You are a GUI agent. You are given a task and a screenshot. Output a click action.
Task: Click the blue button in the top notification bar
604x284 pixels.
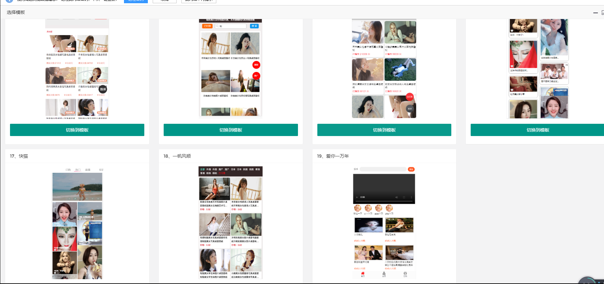click(136, 1)
